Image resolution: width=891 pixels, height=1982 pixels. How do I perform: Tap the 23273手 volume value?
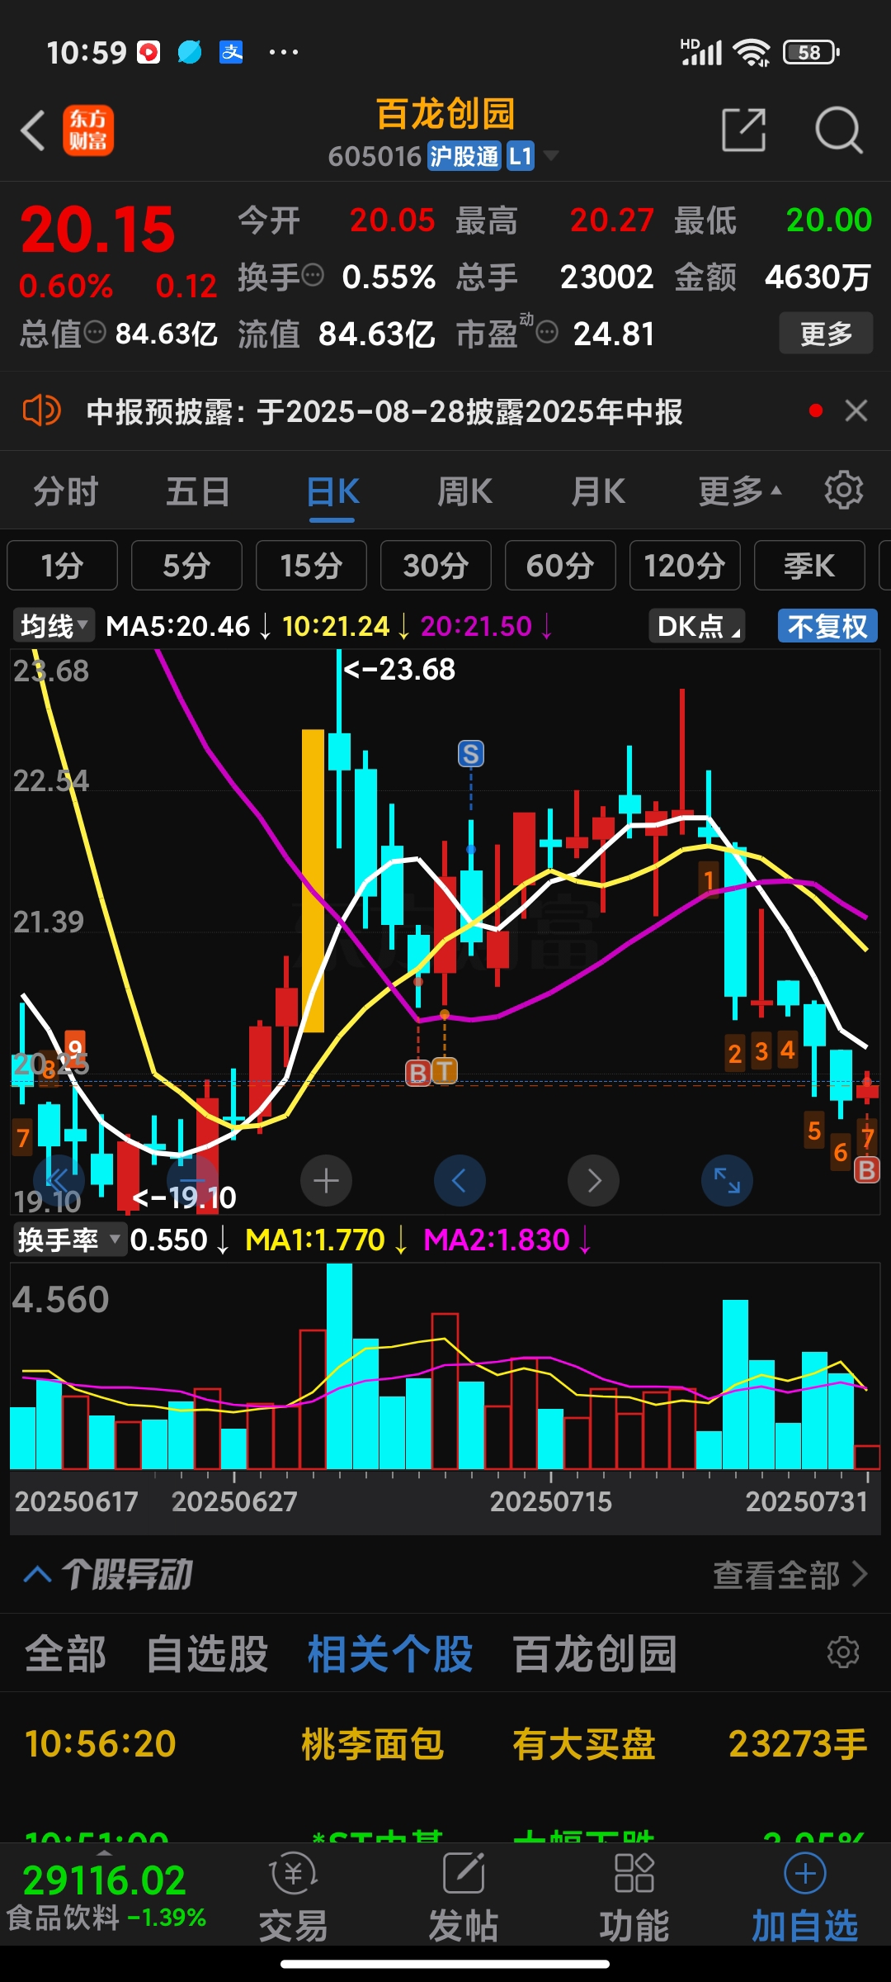pyautogui.click(x=798, y=1744)
